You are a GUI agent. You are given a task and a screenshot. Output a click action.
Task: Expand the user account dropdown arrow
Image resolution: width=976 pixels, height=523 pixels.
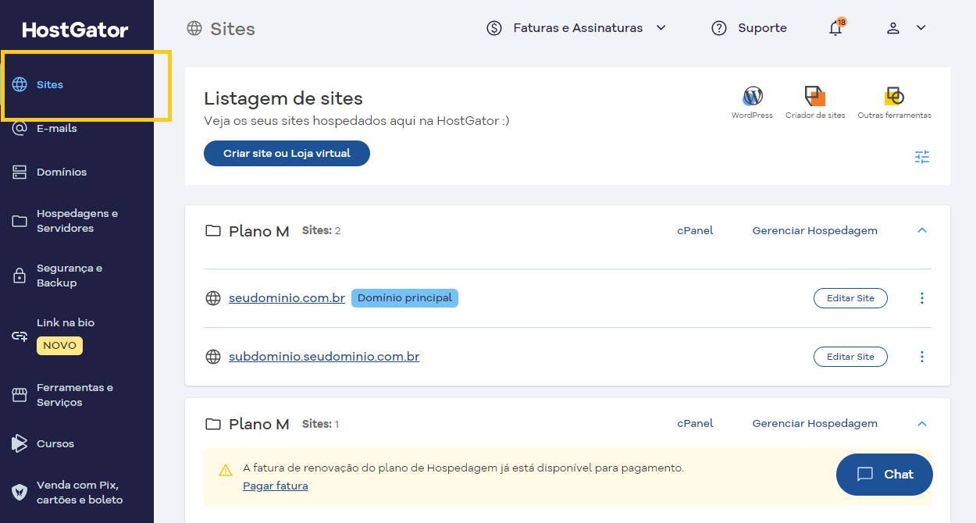pyautogui.click(x=921, y=28)
